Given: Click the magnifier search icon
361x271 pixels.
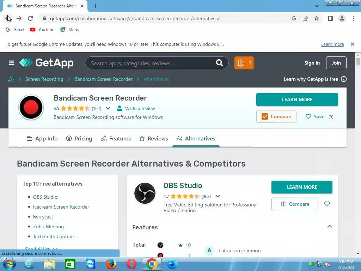Looking at the screenshot, I should click(x=219, y=63).
